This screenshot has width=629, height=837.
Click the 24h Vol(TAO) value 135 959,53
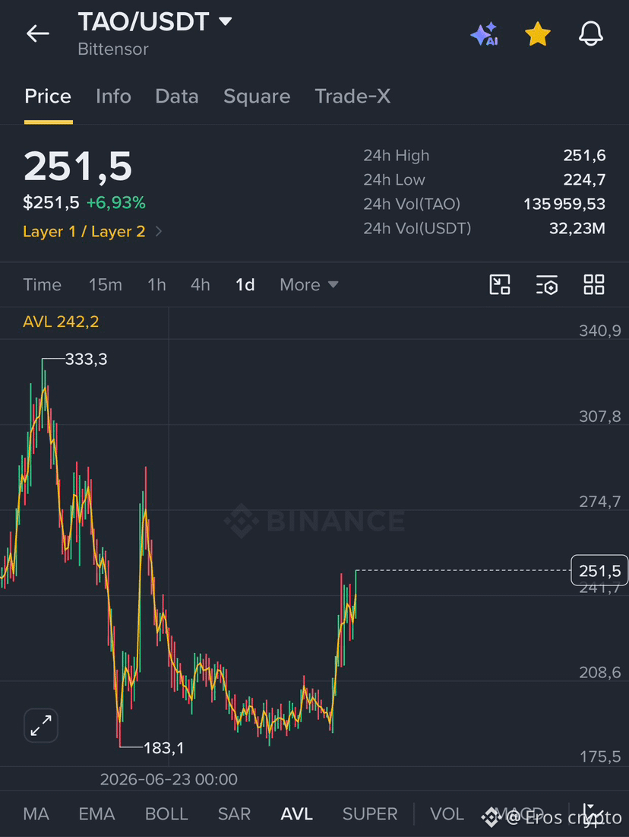[564, 204]
